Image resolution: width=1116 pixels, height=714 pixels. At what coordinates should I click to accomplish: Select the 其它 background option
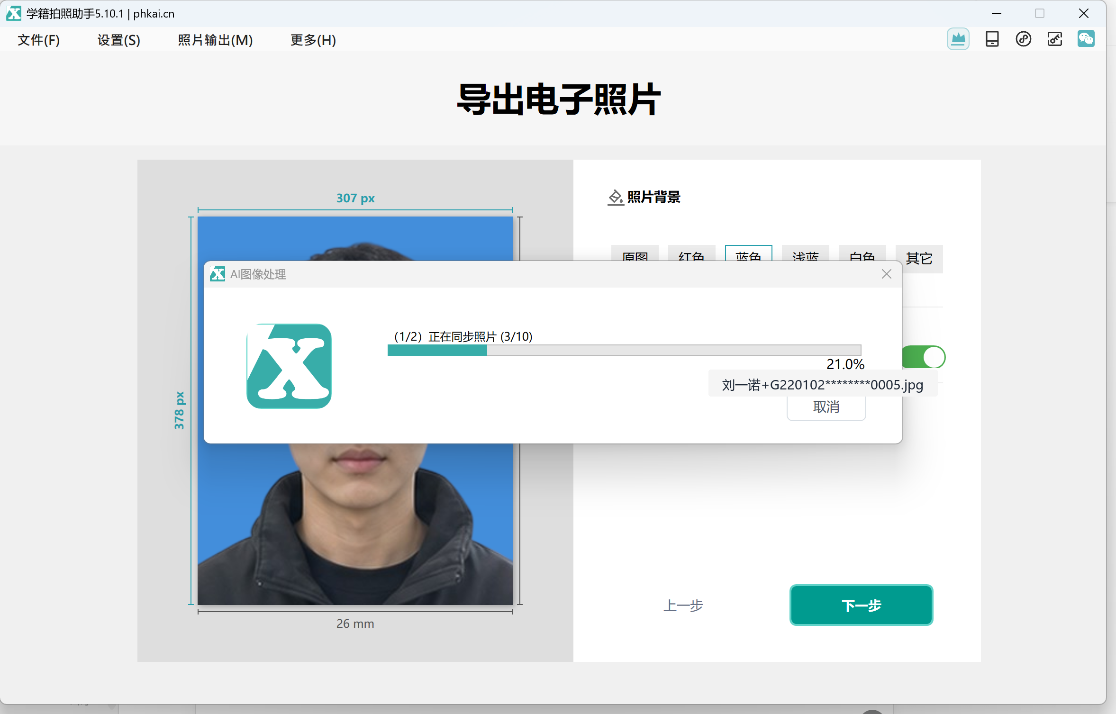click(919, 259)
